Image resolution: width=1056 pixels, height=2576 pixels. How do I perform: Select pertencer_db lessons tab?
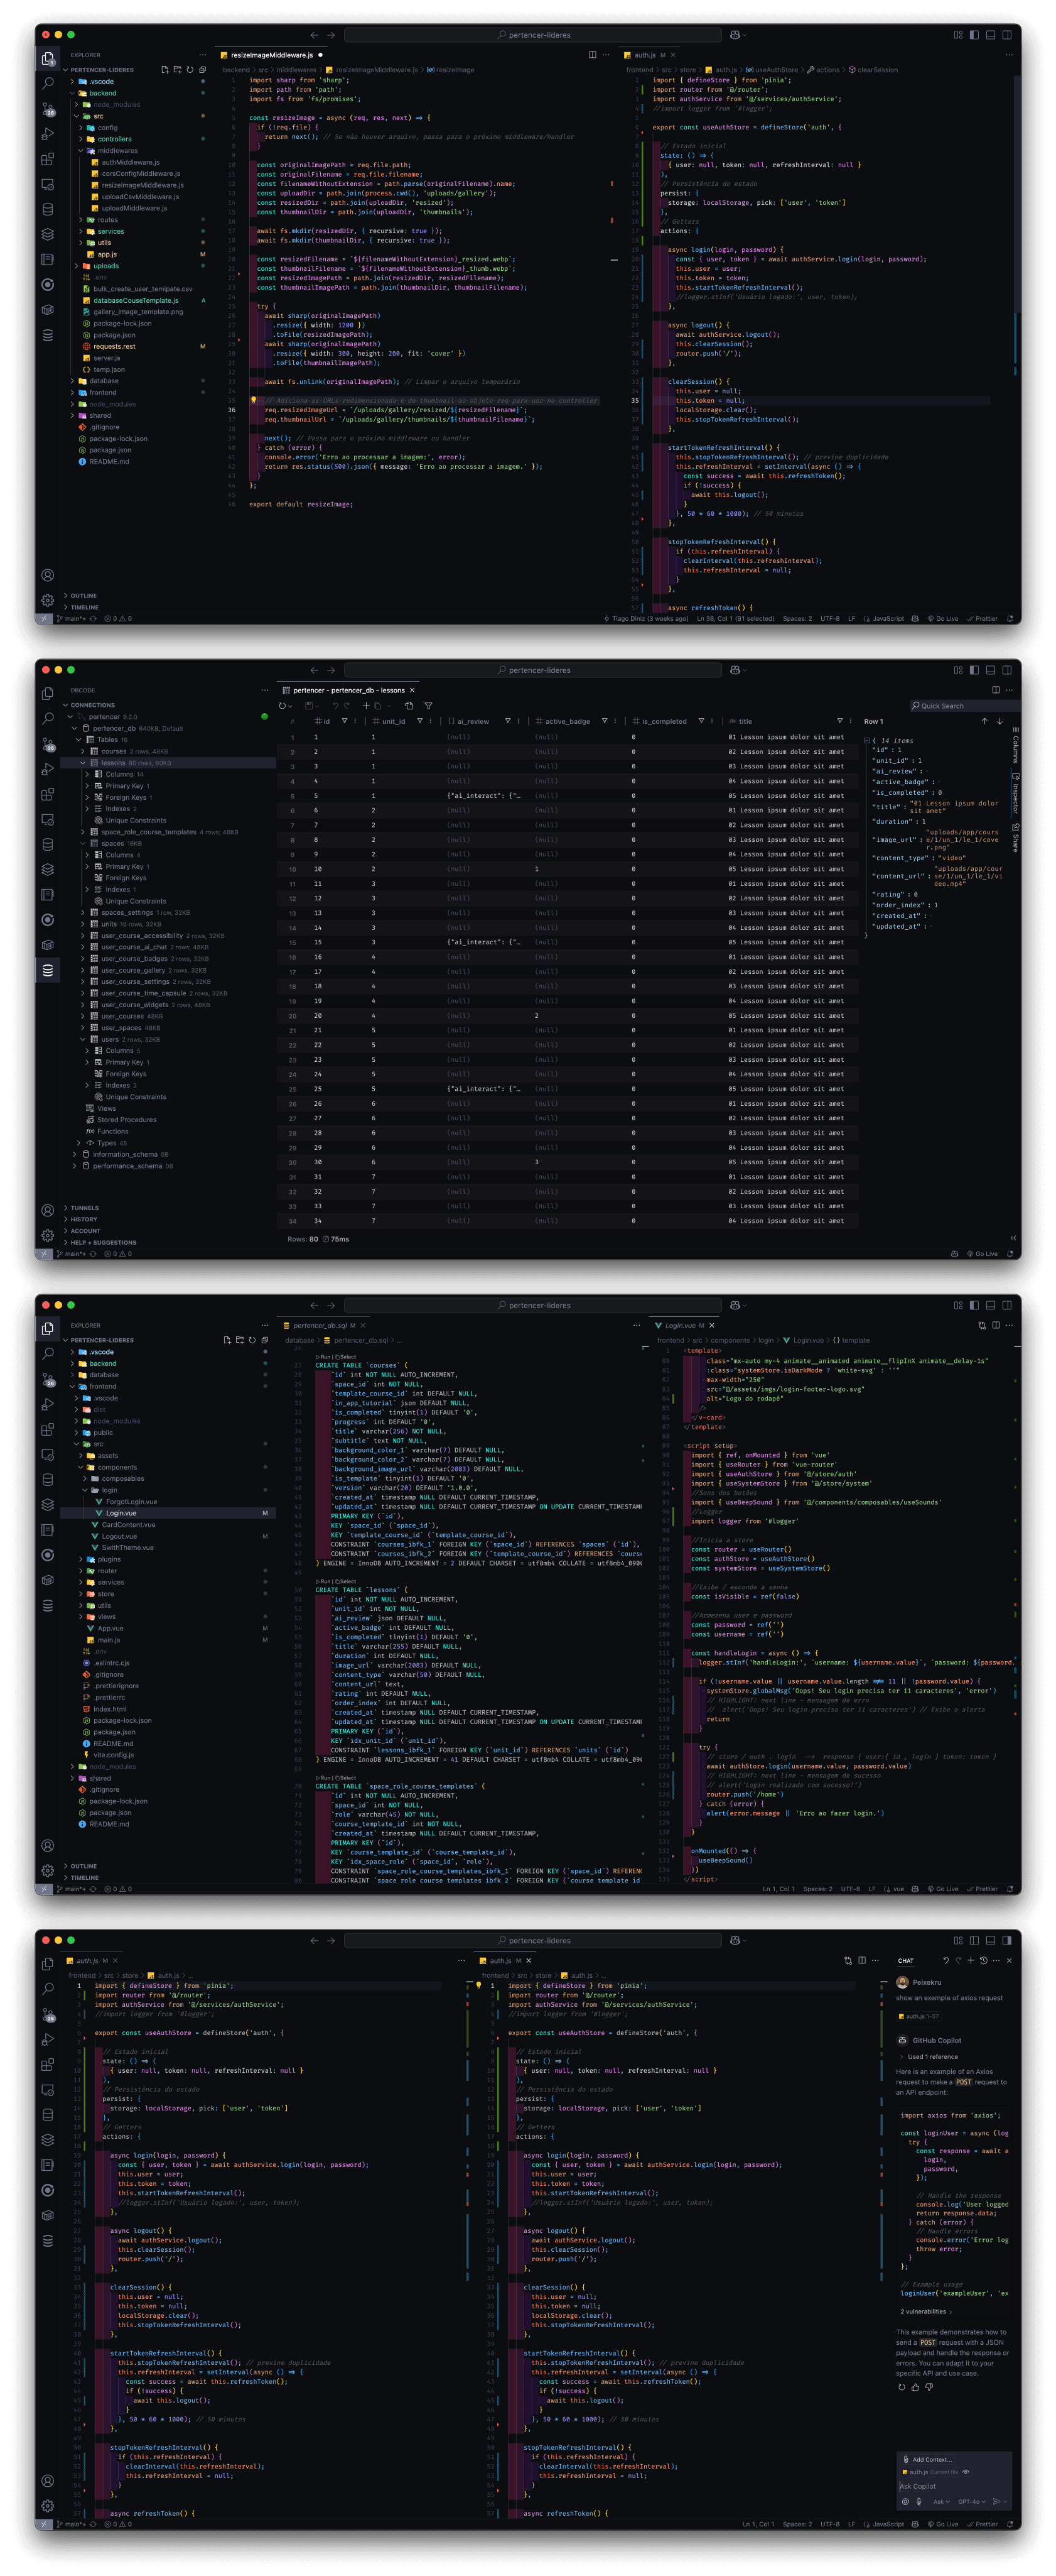[x=348, y=690]
